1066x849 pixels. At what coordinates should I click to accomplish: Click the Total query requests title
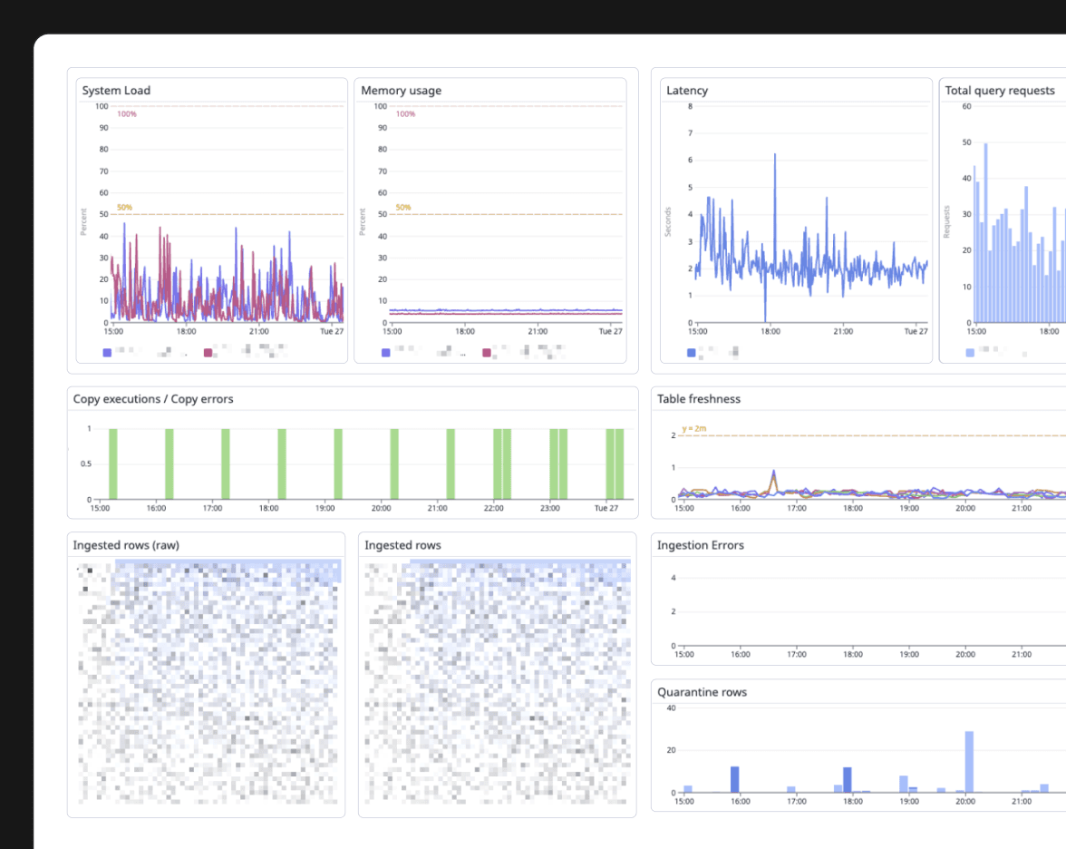pos(999,91)
